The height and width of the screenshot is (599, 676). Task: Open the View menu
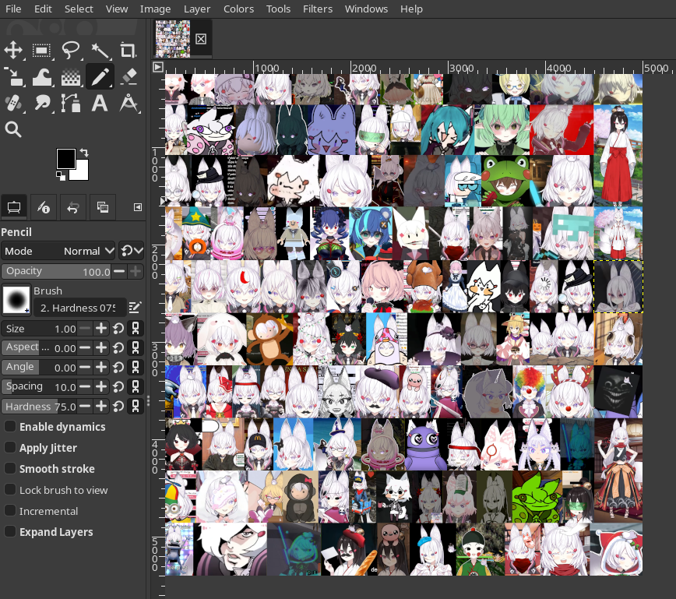[117, 9]
